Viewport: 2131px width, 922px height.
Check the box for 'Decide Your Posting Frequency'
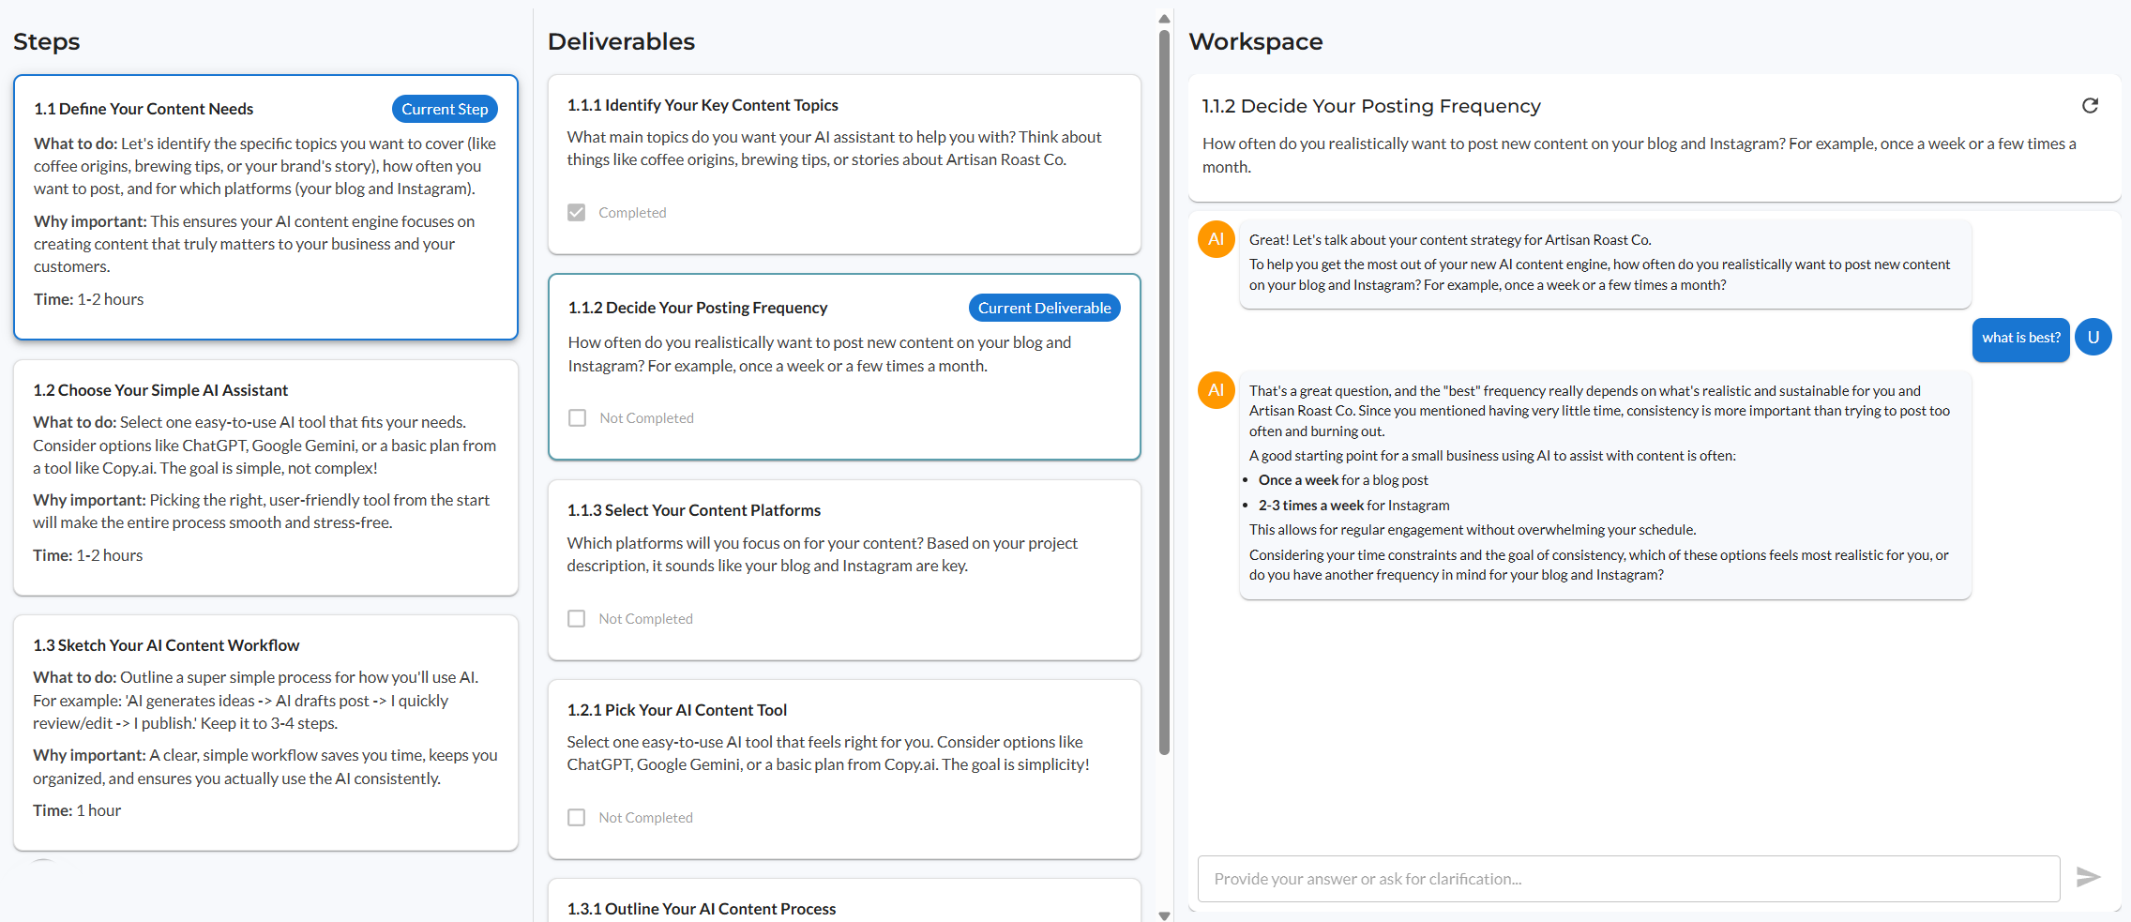tap(577, 417)
